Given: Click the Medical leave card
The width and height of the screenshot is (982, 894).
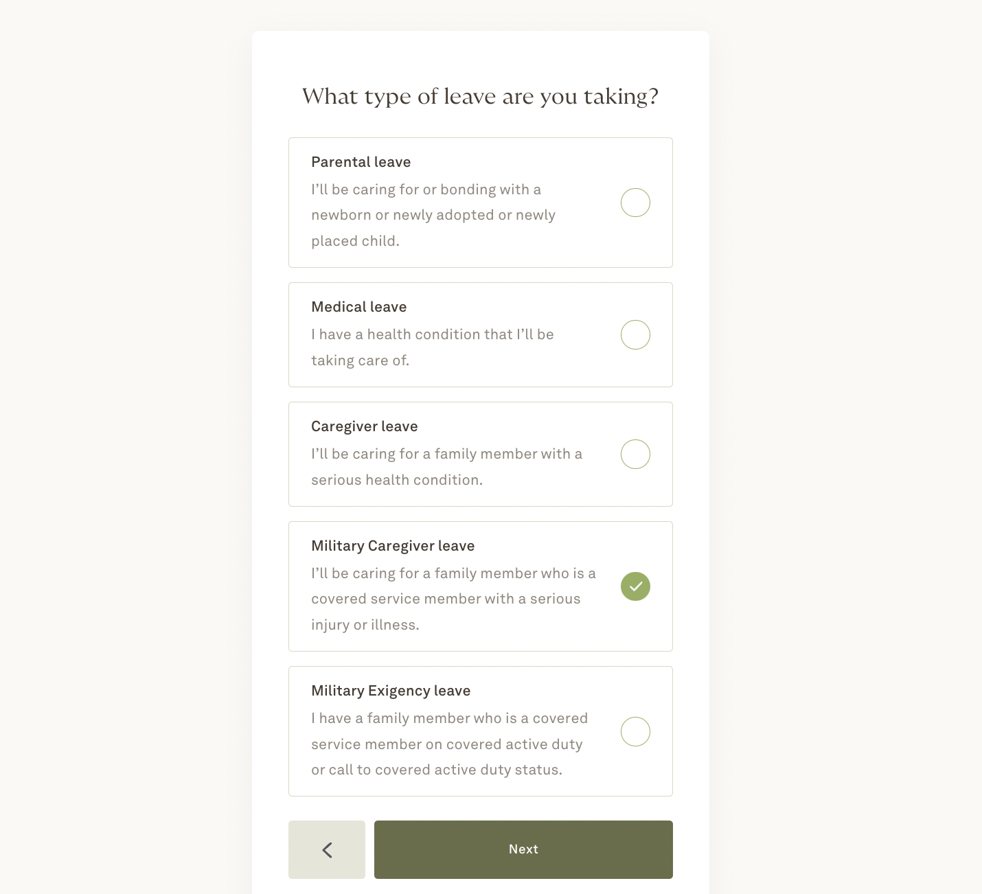Looking at the screenshot, I should (x=480, y=334).
